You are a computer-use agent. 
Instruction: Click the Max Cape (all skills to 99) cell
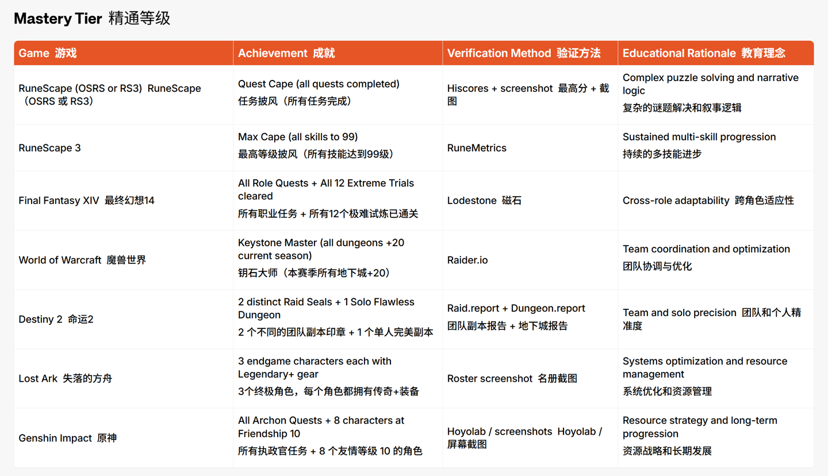coord(338,148)
